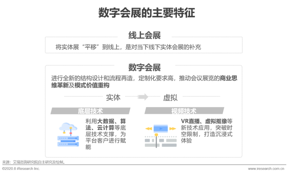Click the 视频技术 banner label
The height and width of the screenshot is (174, 288).
coord(183,111)
